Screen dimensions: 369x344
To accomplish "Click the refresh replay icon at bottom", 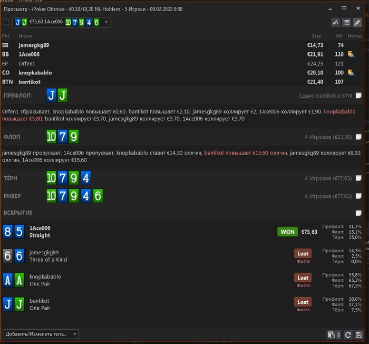I will point(348,335).
